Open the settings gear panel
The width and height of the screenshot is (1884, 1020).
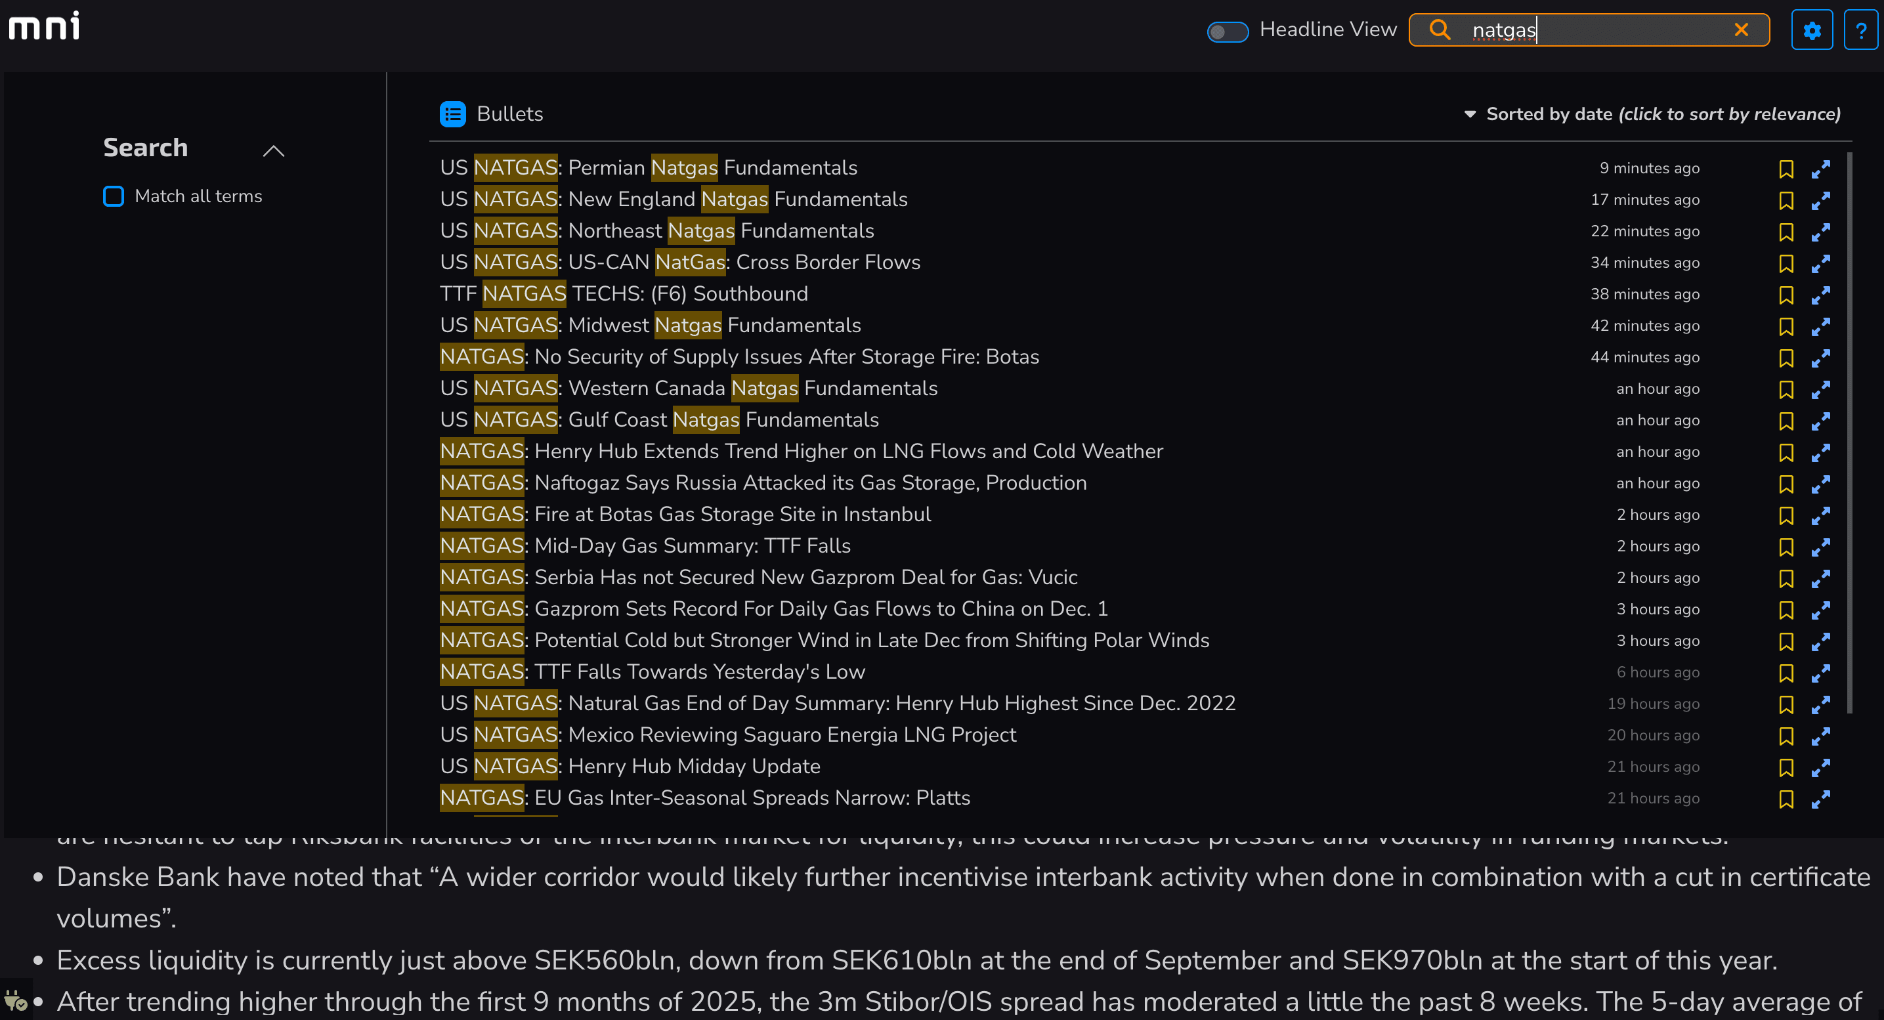point(1812,30)
